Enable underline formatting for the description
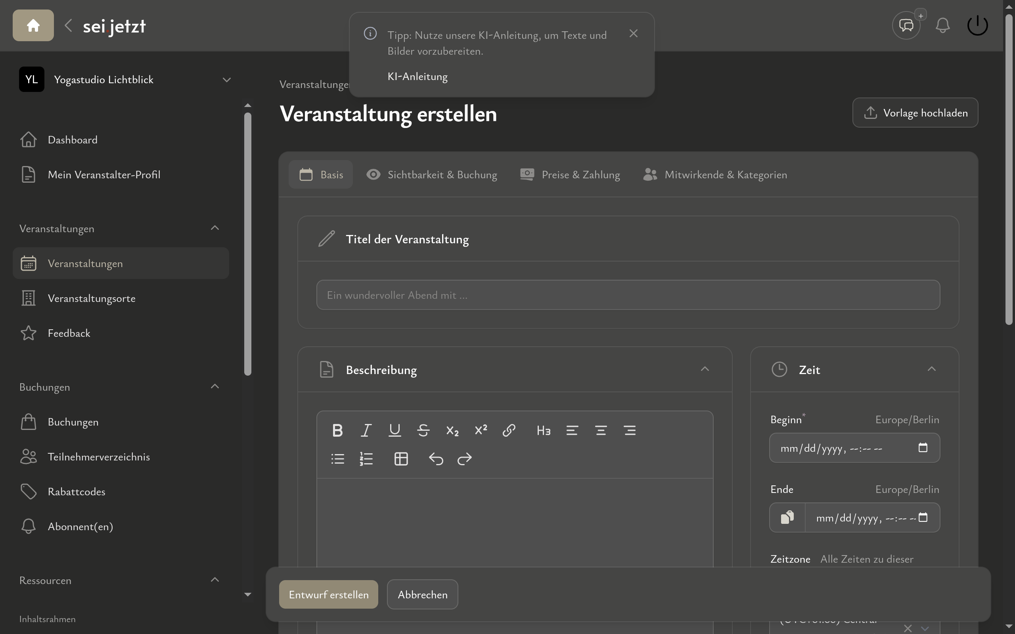 point(394,430)
